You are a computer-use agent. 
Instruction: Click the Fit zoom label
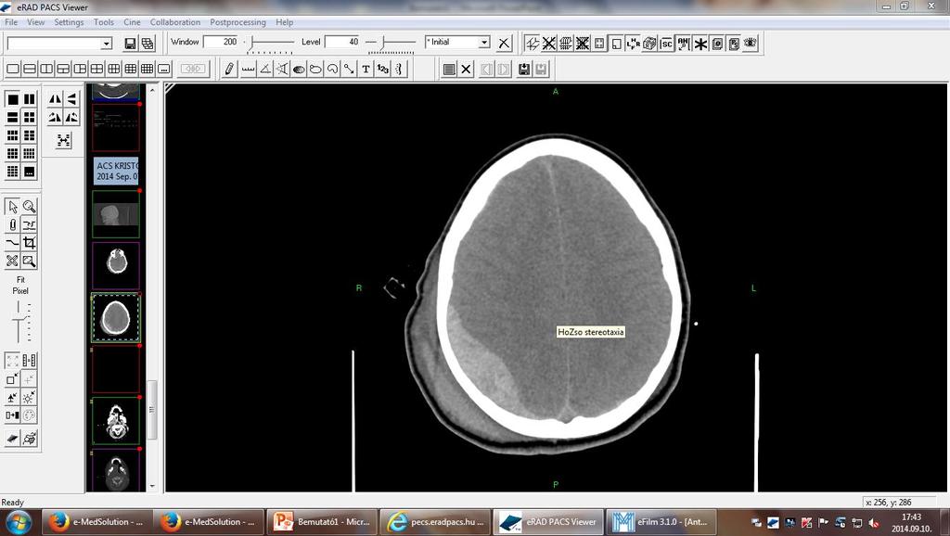(x=20, y=280)
